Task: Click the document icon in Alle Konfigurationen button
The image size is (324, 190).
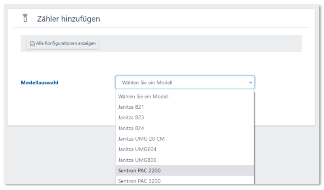Action: [x=32, y=43]
